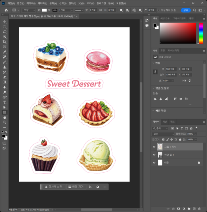
Task: Select the Gradient tool
Action: point(4,82)
